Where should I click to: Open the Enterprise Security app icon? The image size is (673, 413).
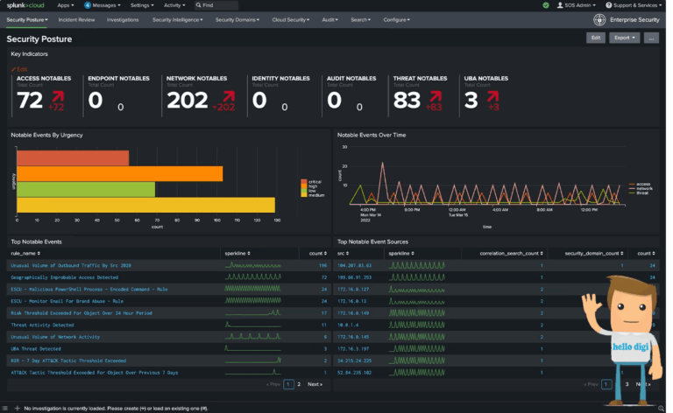pyautogui.click(x=599, y=20)
